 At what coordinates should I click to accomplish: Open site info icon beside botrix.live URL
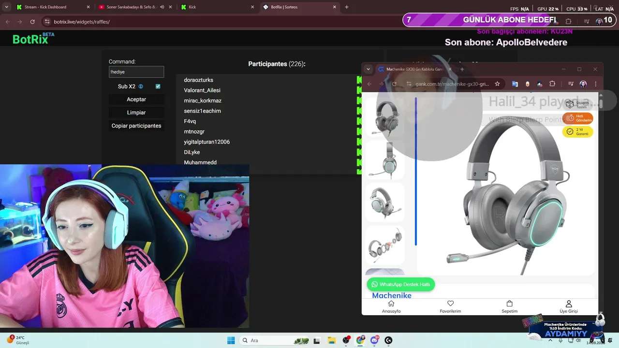(x=47, y=22)
